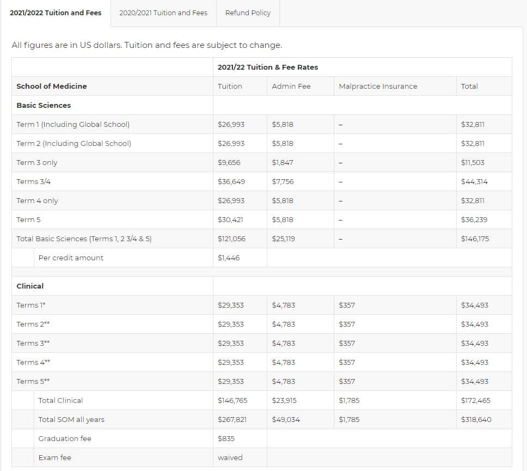Click the Terms 2** clinical row label
Image resolution: width=527 pixels, height=471 pixels.
point(33,325)
